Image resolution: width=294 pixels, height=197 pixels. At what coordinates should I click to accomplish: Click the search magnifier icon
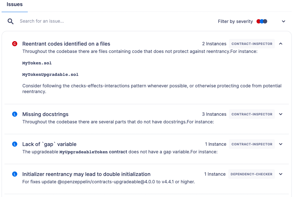(x=11, y=21)
